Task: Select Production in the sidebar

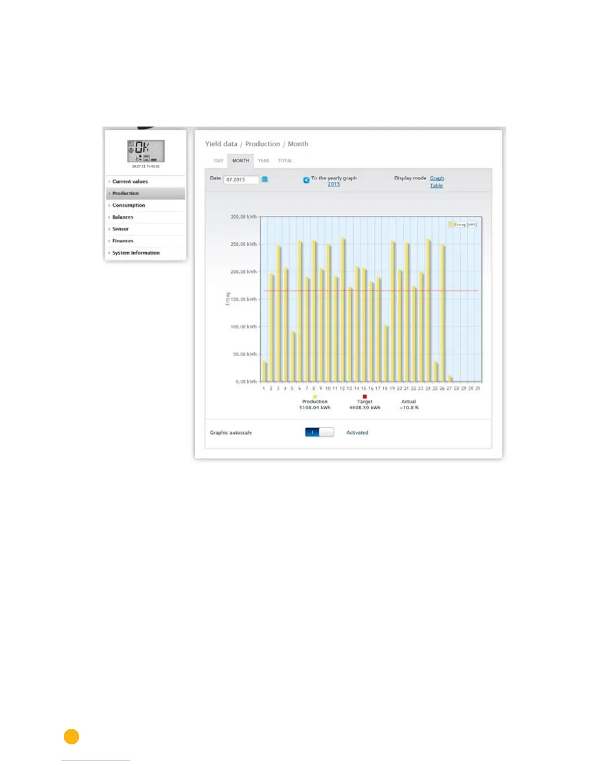Action: click(146, 193)
